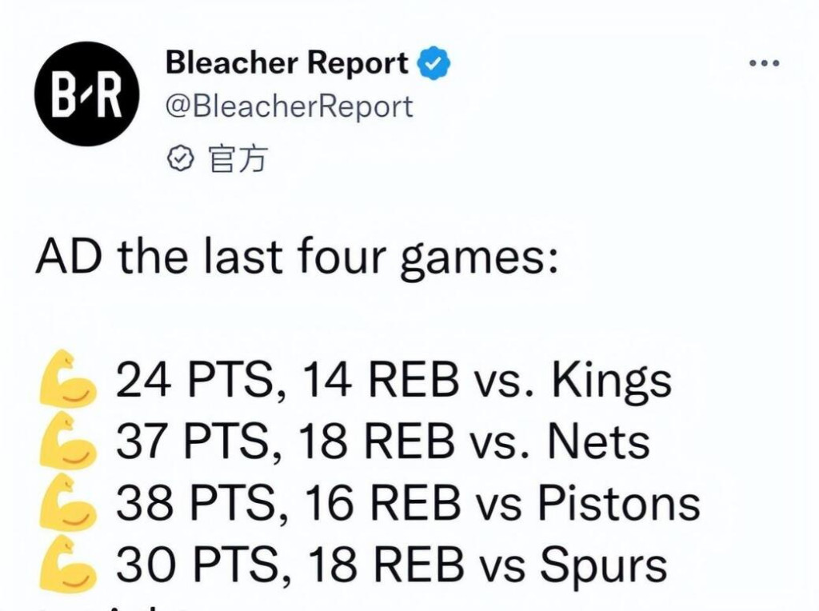Viewport: 819px width, 611px height.
Task: Click the flexed bicep emoji beside Nets
Action: [67, 440]
